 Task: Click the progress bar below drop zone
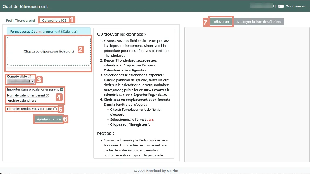49,68
